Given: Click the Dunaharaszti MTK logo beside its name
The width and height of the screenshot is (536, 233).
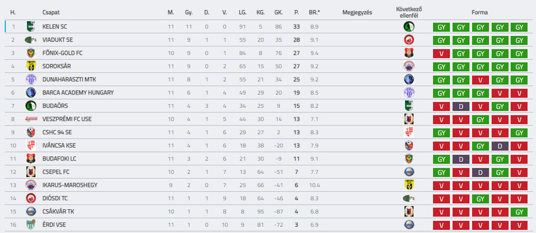Looking at the screenshot, I should pyautogui.click(x=31, y=79).
